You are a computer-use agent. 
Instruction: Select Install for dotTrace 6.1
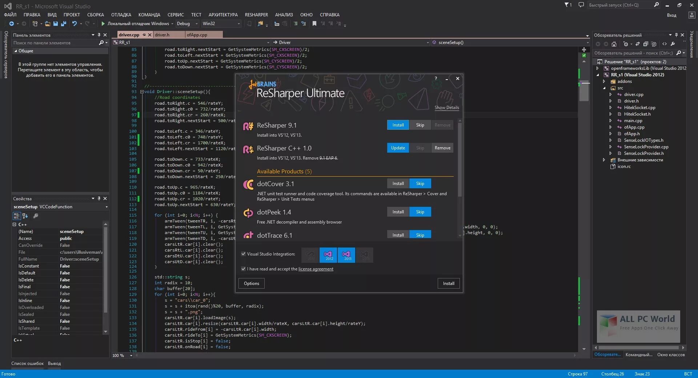coord(398,235)
